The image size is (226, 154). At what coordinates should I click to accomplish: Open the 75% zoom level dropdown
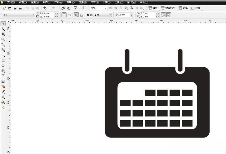tap(98, 8)
